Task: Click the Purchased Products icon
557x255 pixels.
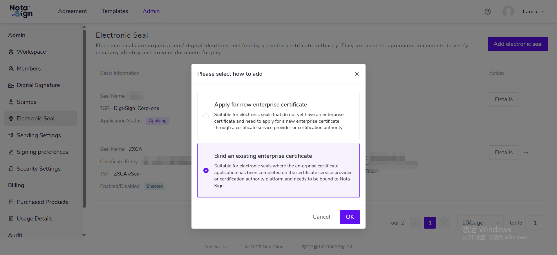Action: (x=11, y=202)
